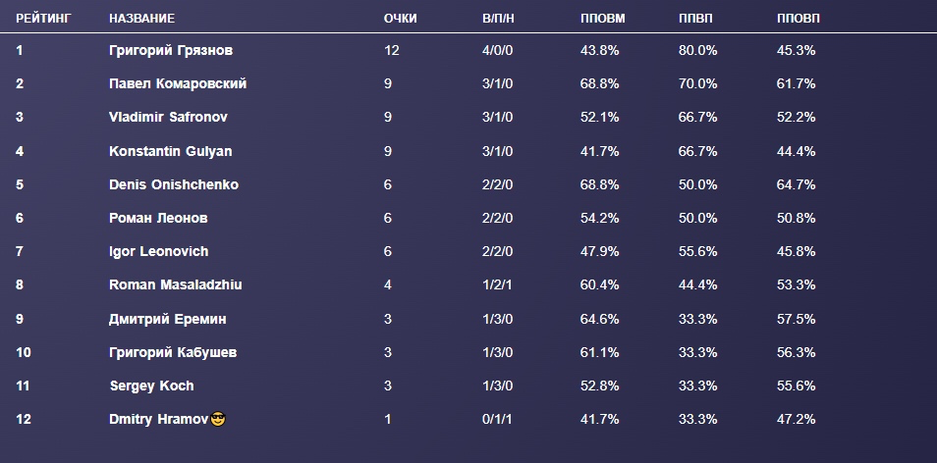Select the Dmitry Hramov player name
This screenshot has height=463, width=937.
[x=157, y=420]
